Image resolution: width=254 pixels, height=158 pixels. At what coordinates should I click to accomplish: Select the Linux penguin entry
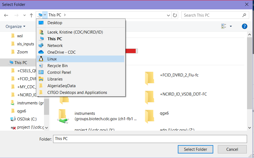(80, 59)
